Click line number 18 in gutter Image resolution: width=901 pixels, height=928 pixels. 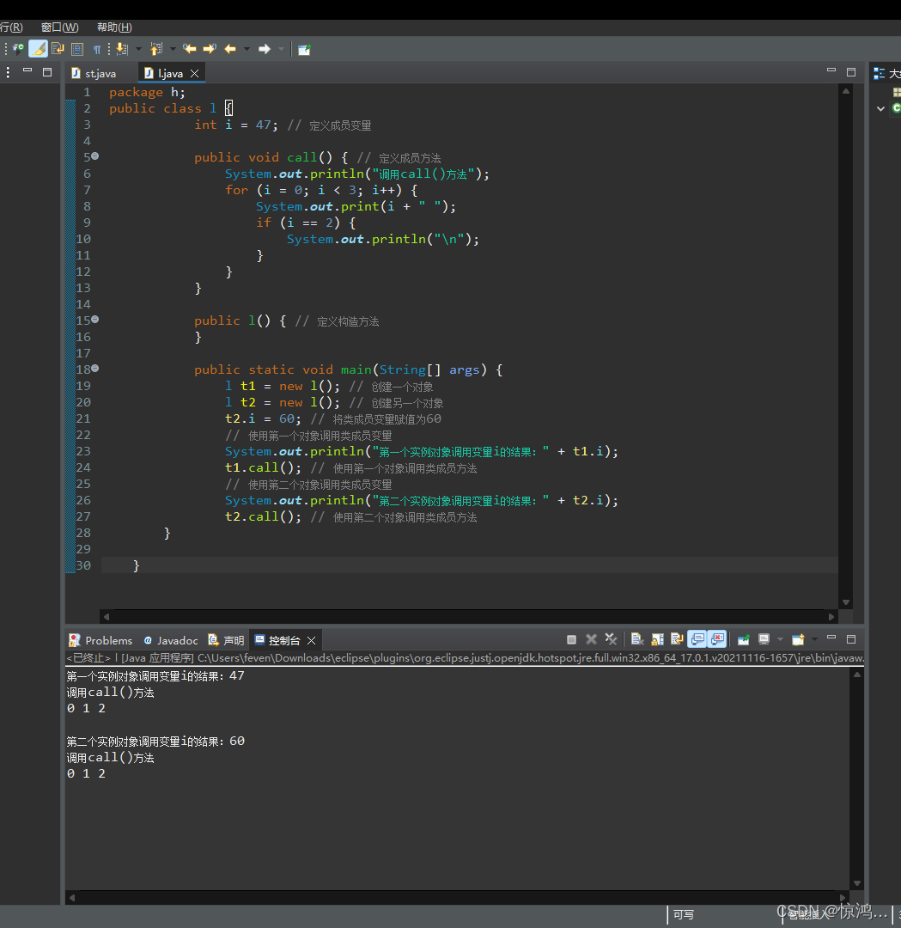click(x=83, y=369)
